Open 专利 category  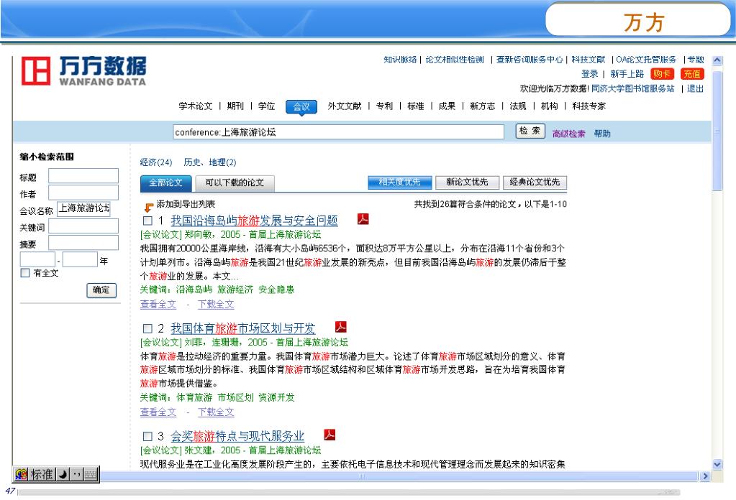pos(384,106)
